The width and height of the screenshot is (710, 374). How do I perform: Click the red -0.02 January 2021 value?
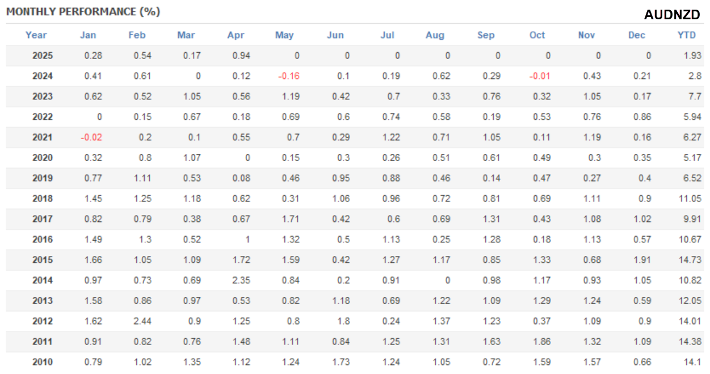click(x=91, y=137)
